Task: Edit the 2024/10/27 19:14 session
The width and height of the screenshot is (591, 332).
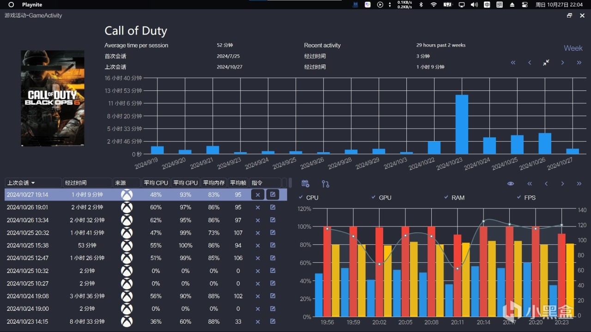Action: coord(272,195)
